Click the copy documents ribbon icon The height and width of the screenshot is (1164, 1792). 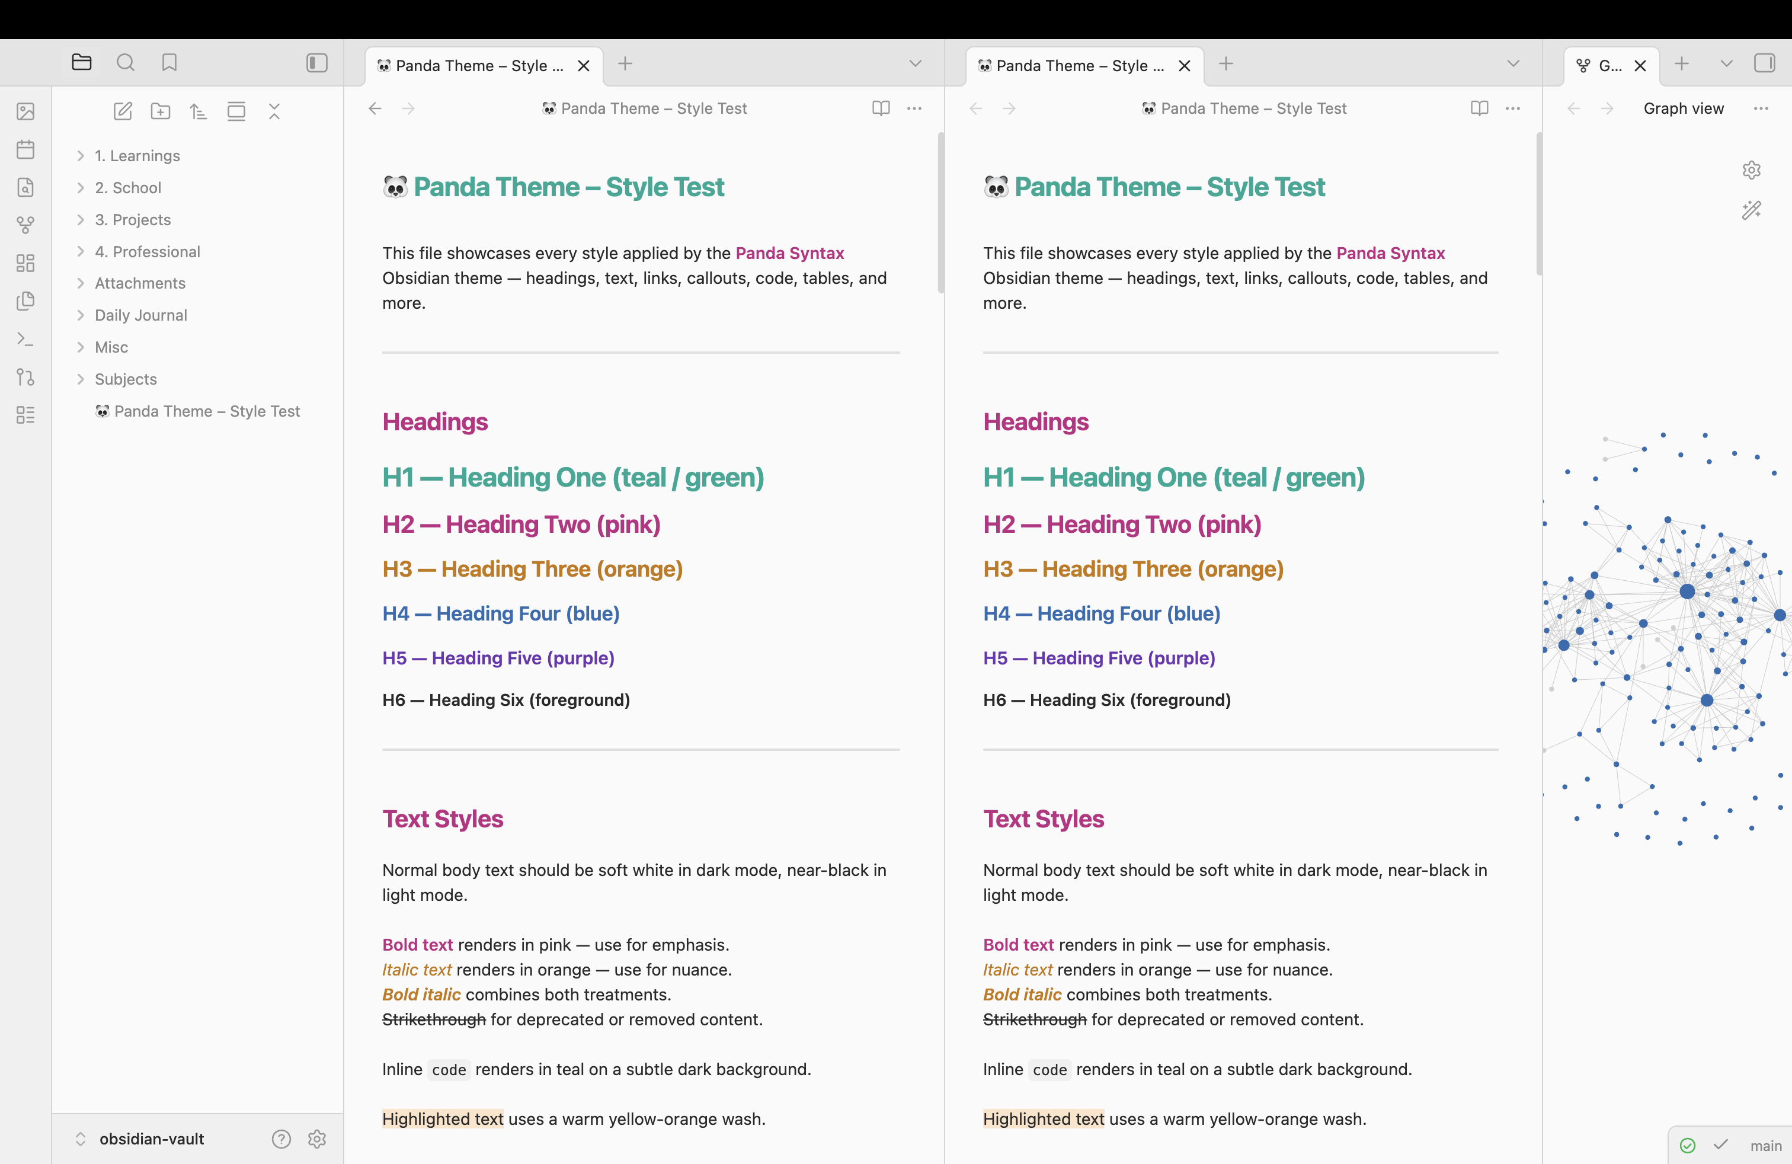[x=25, y=300]
